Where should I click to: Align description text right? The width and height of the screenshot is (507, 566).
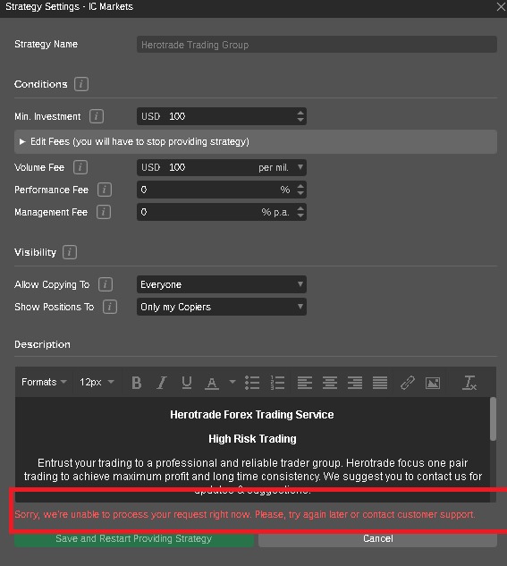click(355, 383)
